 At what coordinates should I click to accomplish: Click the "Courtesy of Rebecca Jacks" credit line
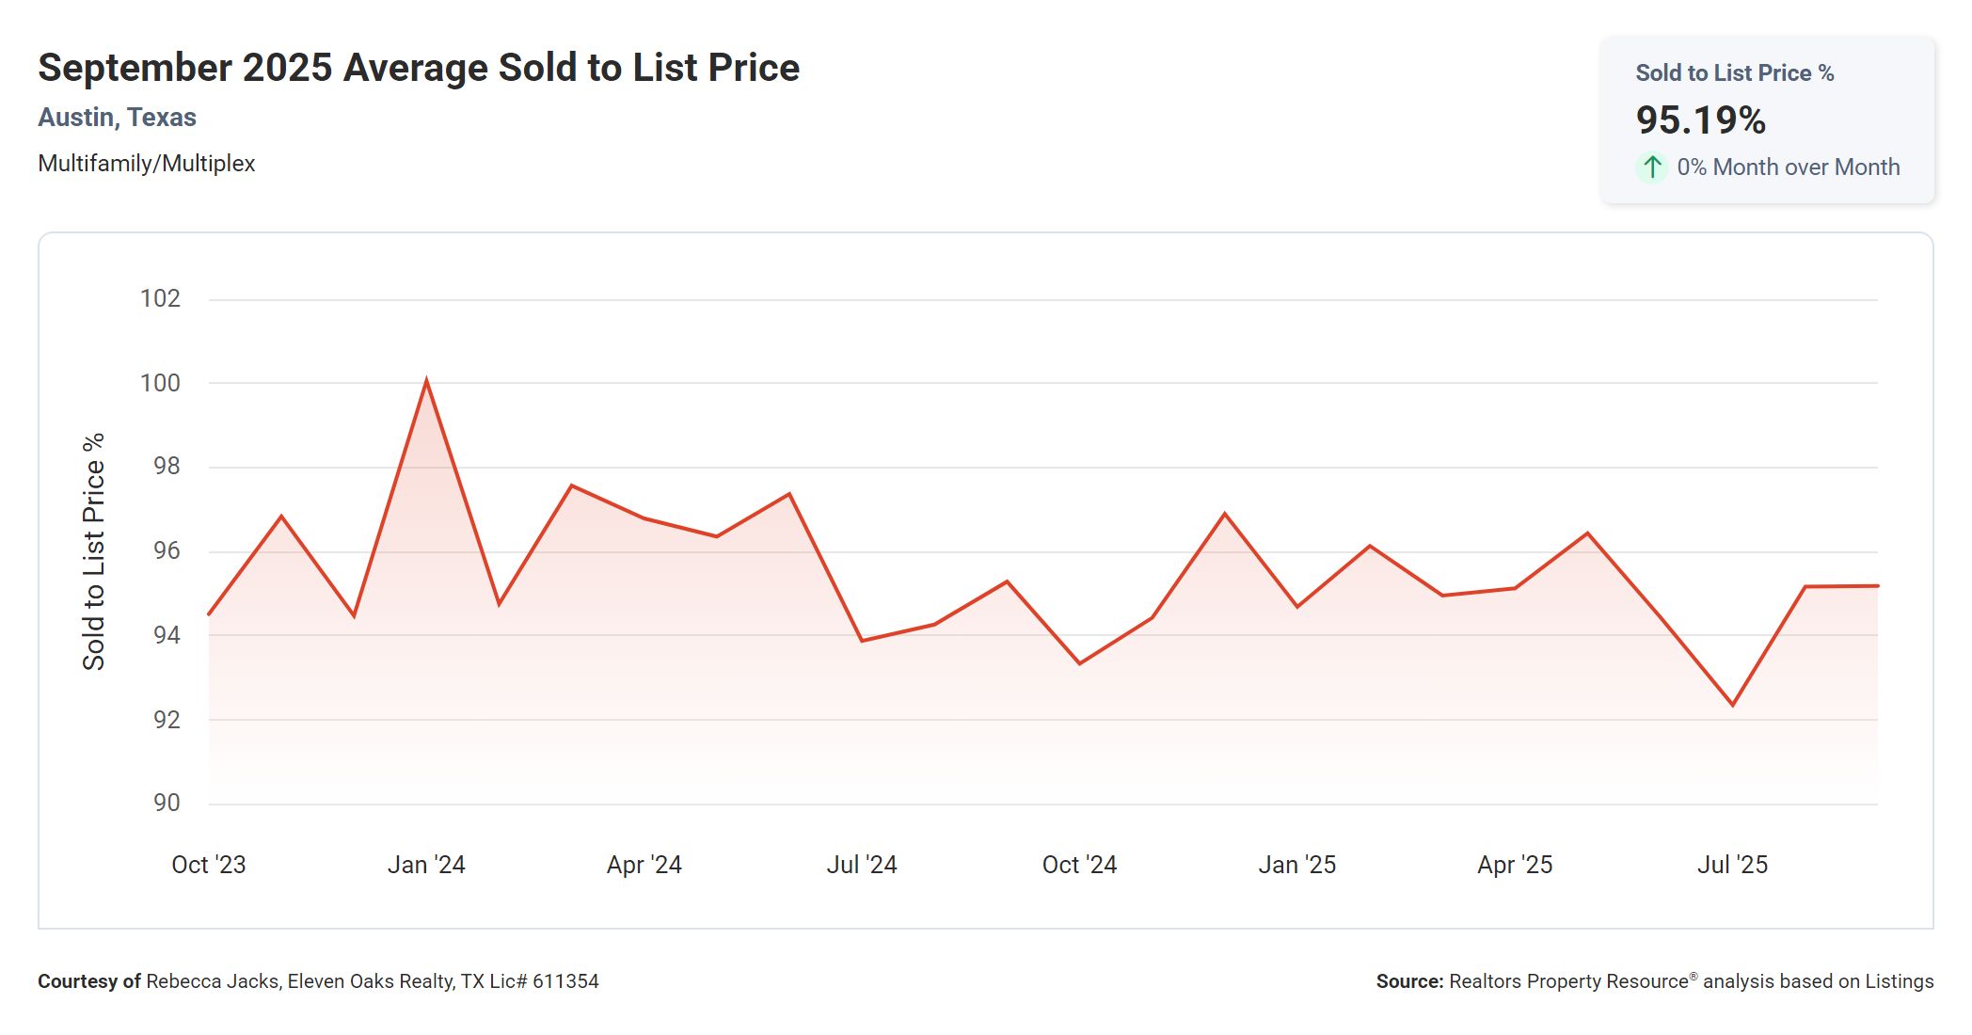(x=318, y=981)
